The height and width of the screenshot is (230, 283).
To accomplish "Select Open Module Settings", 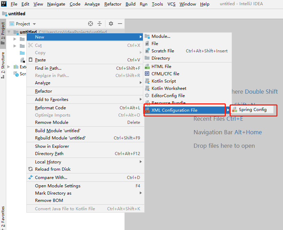I will click(x=85, y=186).
